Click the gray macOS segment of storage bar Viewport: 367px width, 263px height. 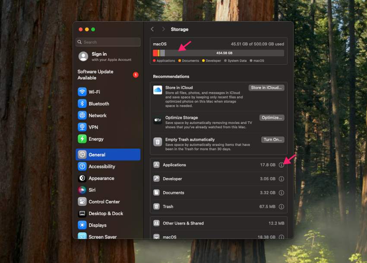click(162, 53)
